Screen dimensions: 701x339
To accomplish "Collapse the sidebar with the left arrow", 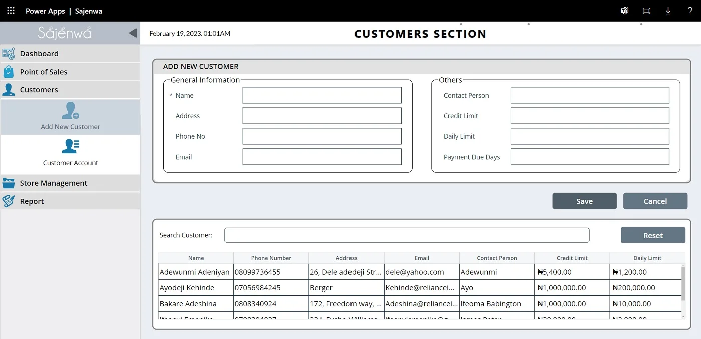I will 133,33.
